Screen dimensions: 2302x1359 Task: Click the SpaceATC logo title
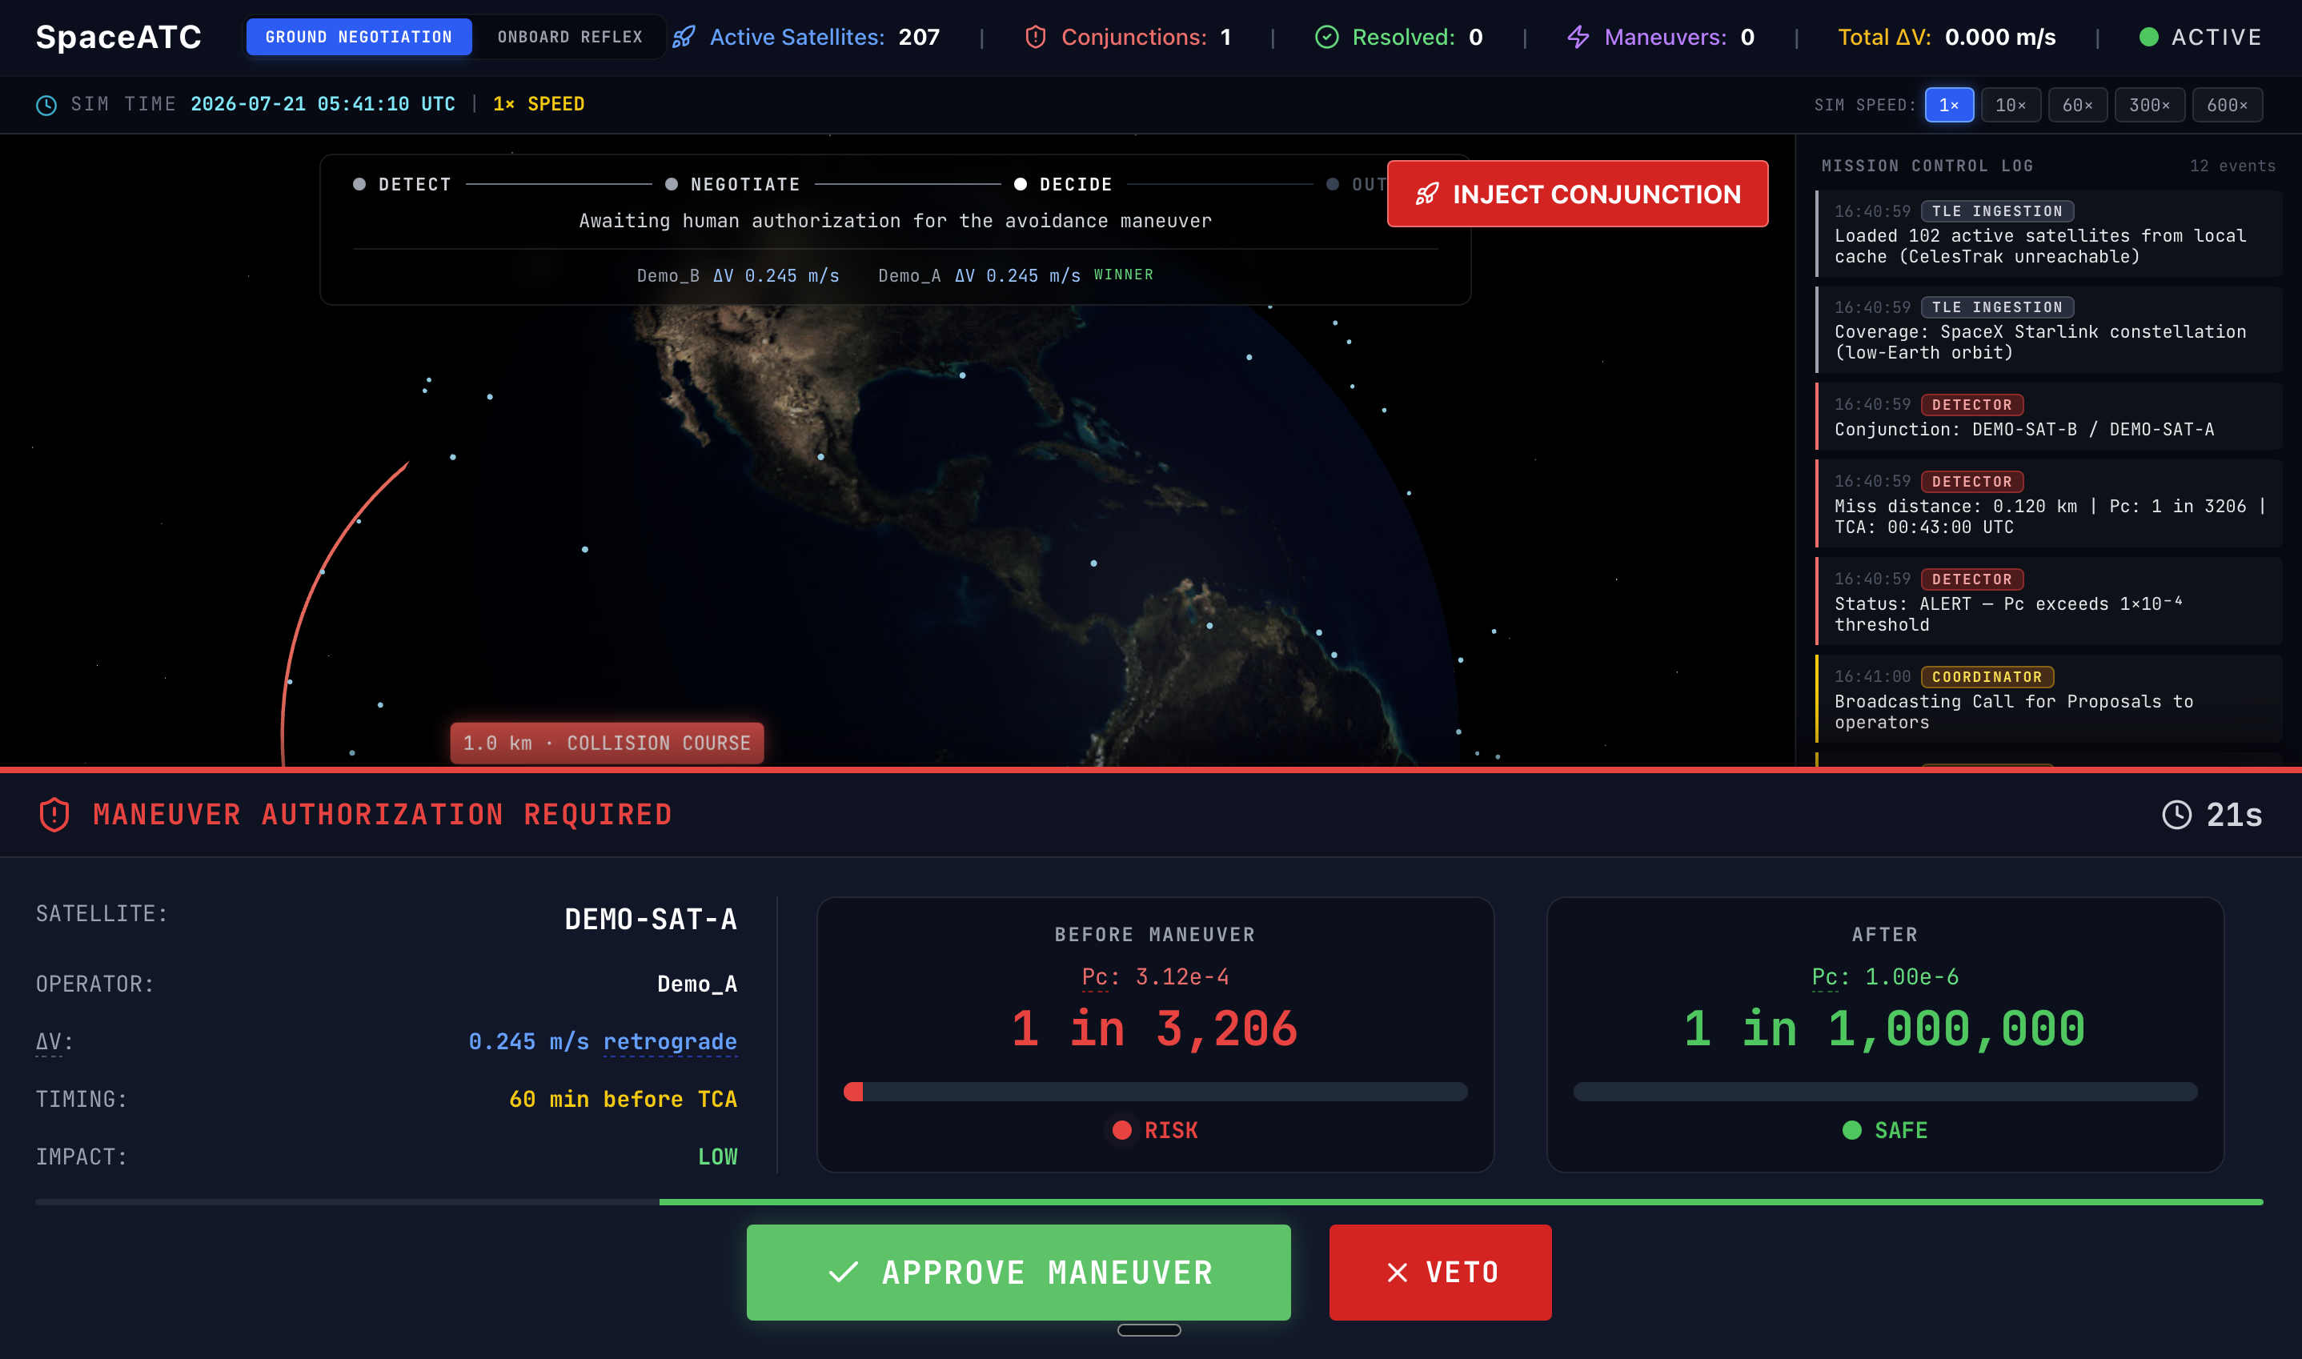point(118,38)
